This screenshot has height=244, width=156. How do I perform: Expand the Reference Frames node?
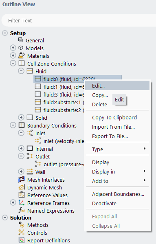[x=13, y=202]
